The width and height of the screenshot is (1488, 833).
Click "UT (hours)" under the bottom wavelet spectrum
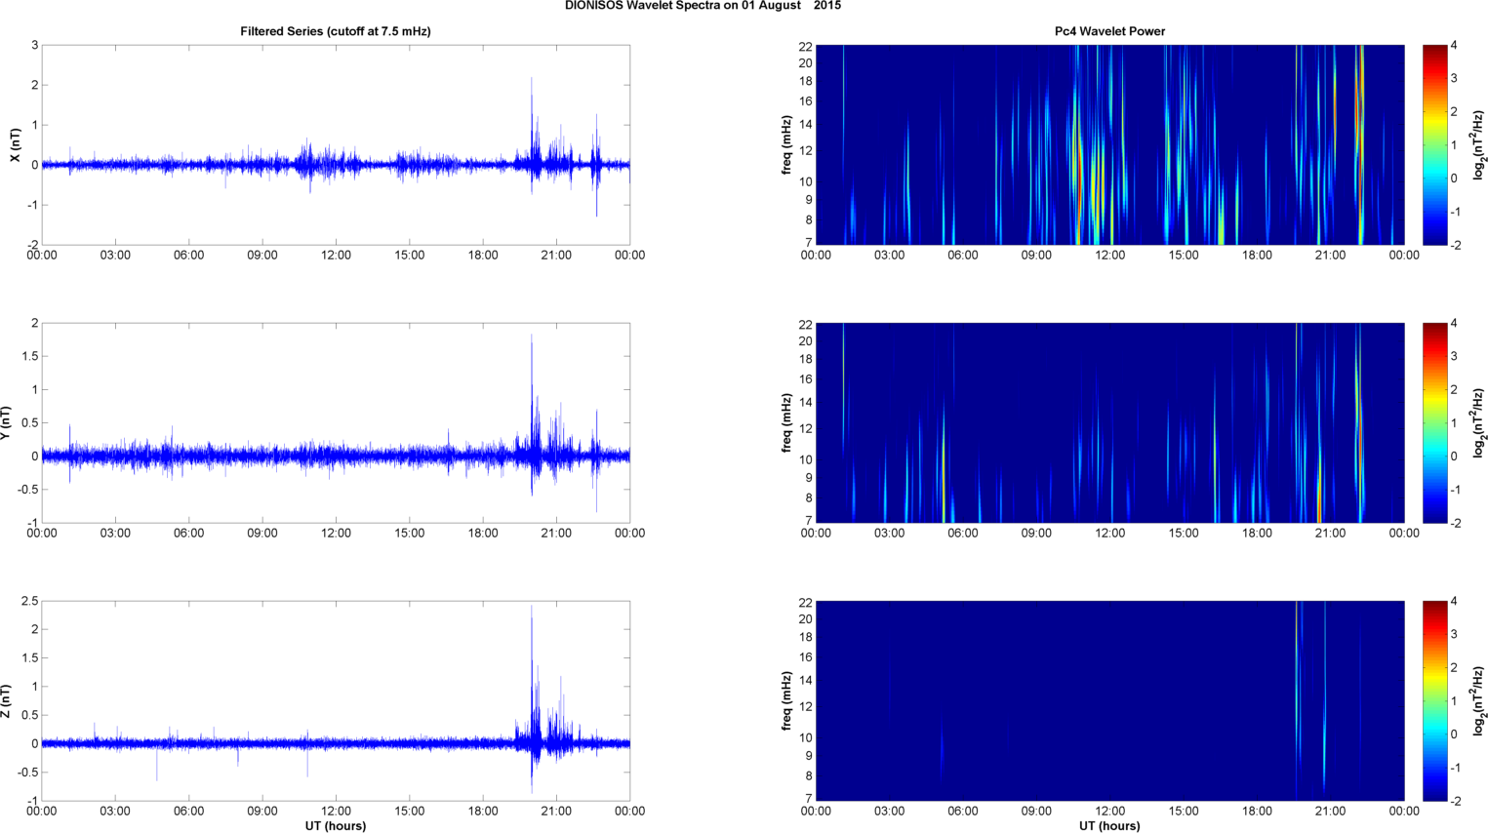coord(1109,825)
